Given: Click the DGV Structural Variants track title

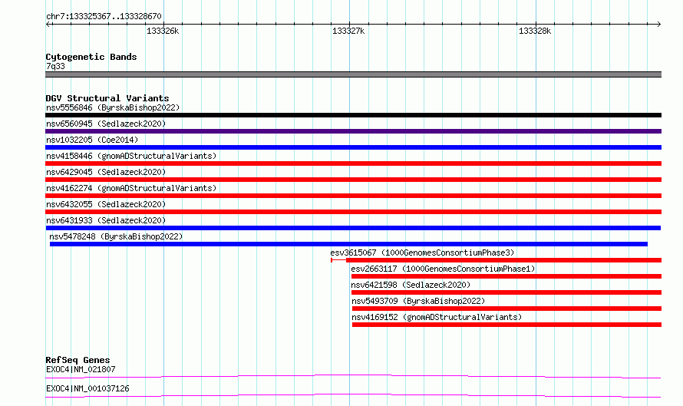Looking at the screenshot, I should (107, 98).
